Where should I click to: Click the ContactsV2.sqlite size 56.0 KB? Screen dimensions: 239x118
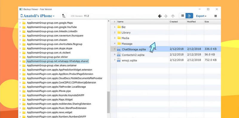click(x=210, y=55)
